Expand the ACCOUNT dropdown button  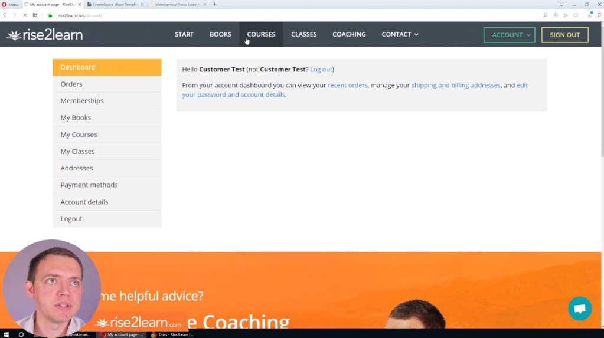tap(510, 35)
